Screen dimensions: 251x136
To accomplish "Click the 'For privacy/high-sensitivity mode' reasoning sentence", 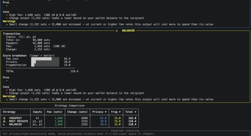I will coord(79,134).
